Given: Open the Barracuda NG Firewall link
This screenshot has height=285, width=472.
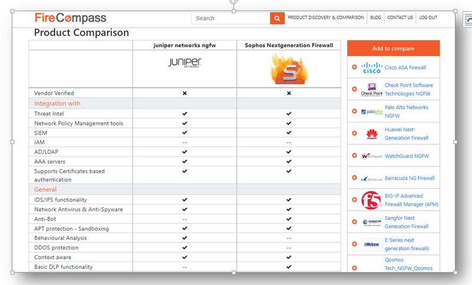Looking at the screenshot, I should pos(410,178).
